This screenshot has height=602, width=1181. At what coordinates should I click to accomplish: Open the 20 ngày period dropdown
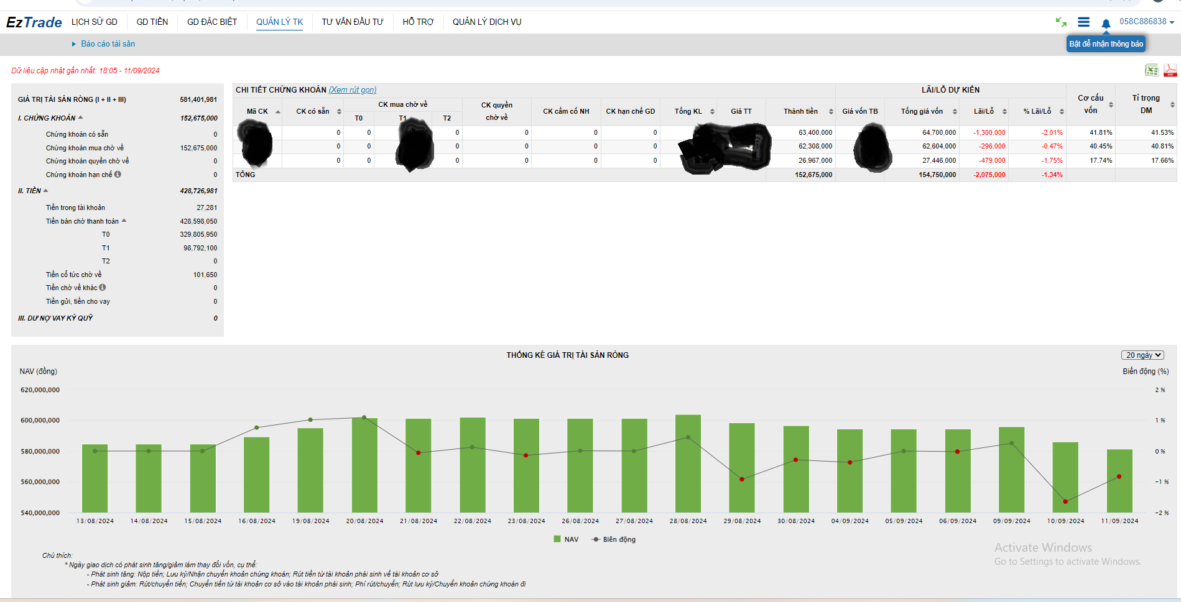1142,355
